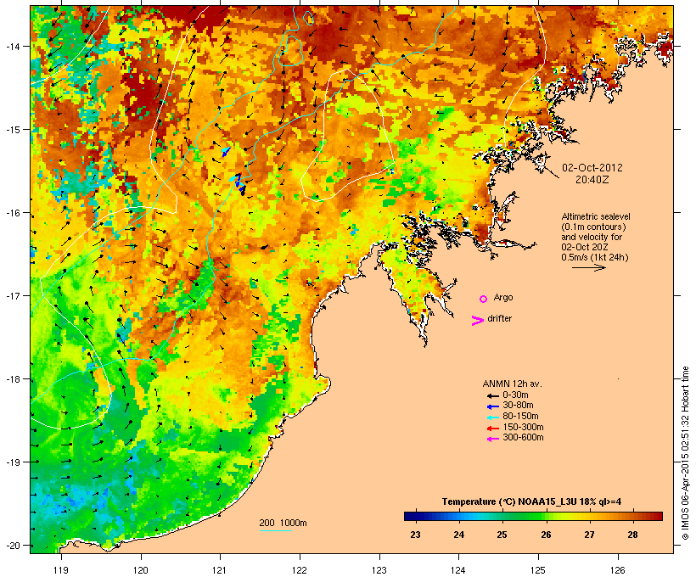
Task: Click the colorbar tick label 26
Action: pyautogui.click(x=546, y=535)
